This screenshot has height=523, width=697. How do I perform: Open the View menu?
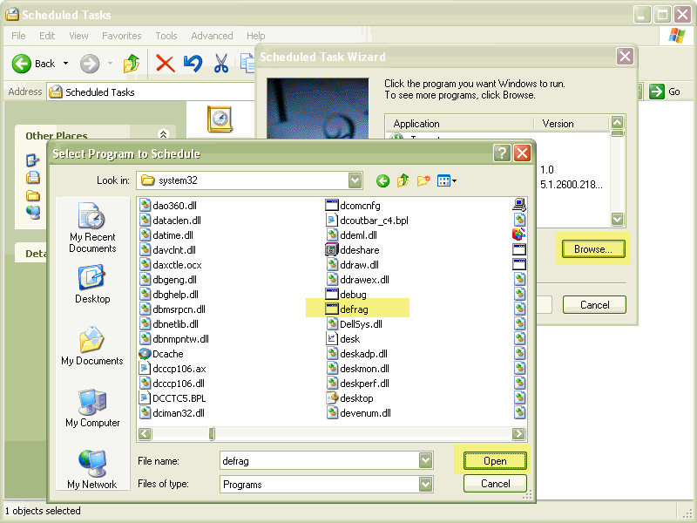[x=78, y=36]
